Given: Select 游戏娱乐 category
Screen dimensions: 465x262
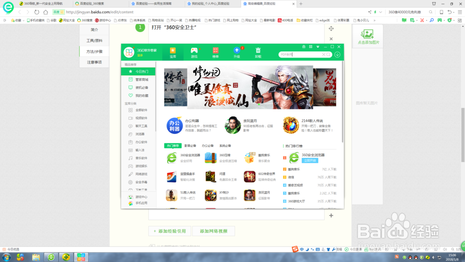Looking at the screenshot, I should pos(138,166).
